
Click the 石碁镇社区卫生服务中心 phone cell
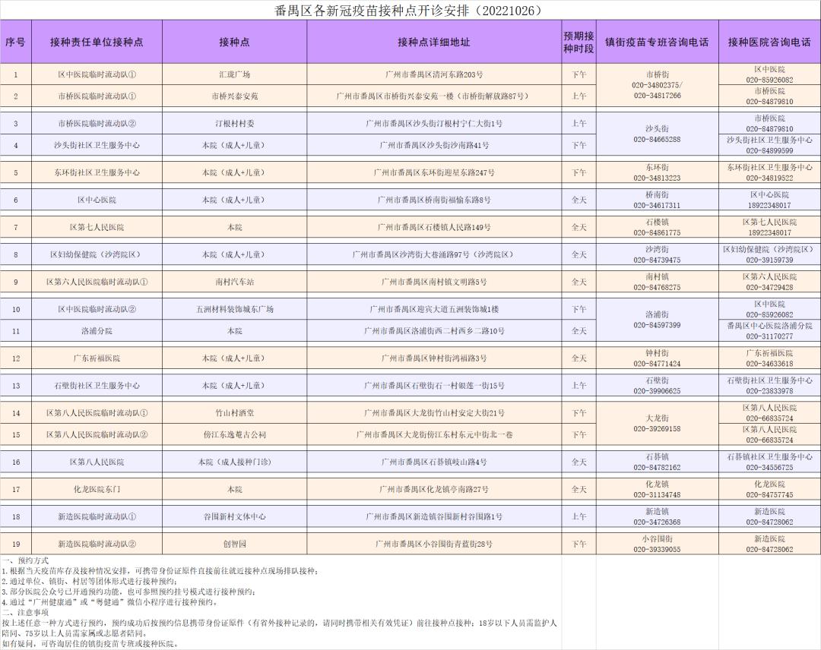[x=769, y=462]
